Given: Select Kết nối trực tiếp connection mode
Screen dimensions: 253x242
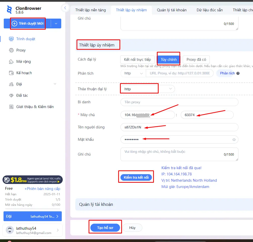Looking at the screenshot, I should point(137,60).
